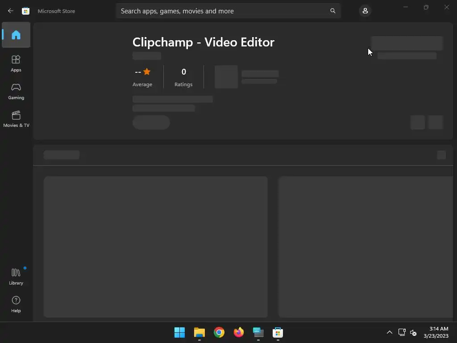Click the search magnifier icon
This screenshot has height=343, width=457.
[x=332, y=11]
